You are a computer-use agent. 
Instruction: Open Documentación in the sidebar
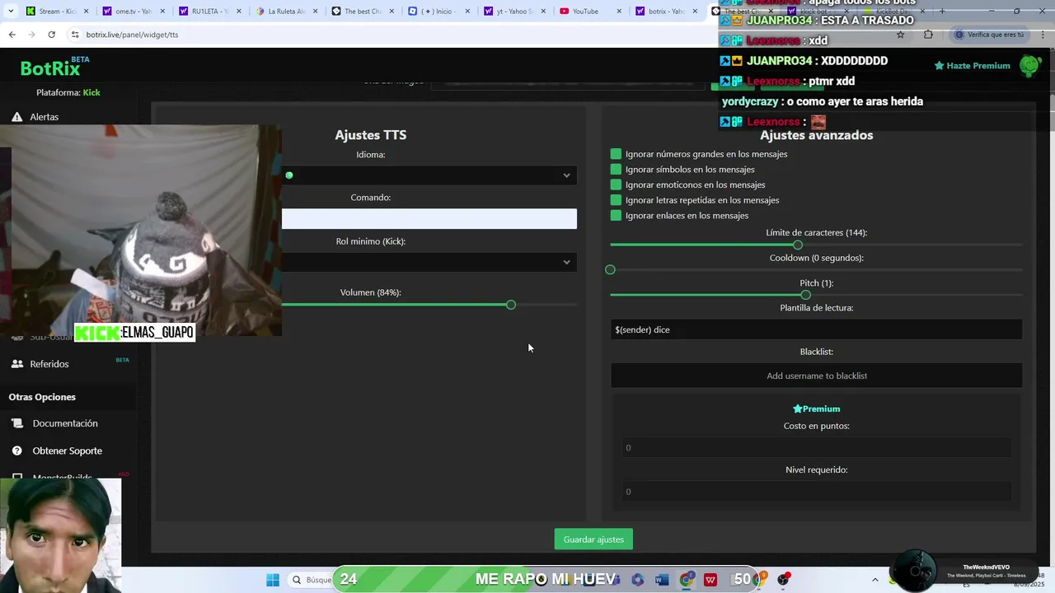(x=65, y=423)
